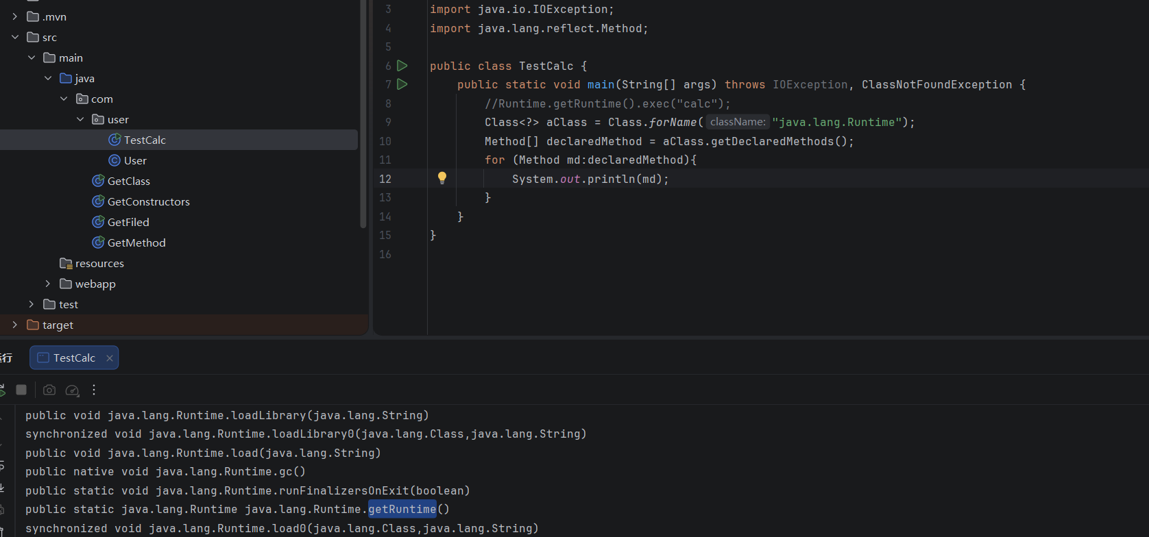
Task: Click the commented Runtime.getRuntime().exec line
Action: click(x=607, y=103)
